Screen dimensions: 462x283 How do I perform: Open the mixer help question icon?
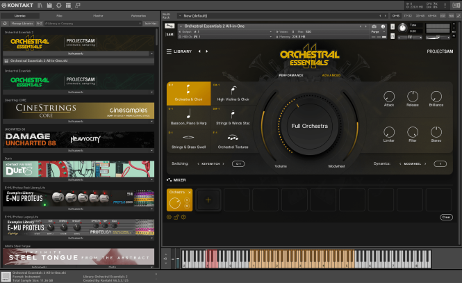pyautogui.click(x=183, y=217)
